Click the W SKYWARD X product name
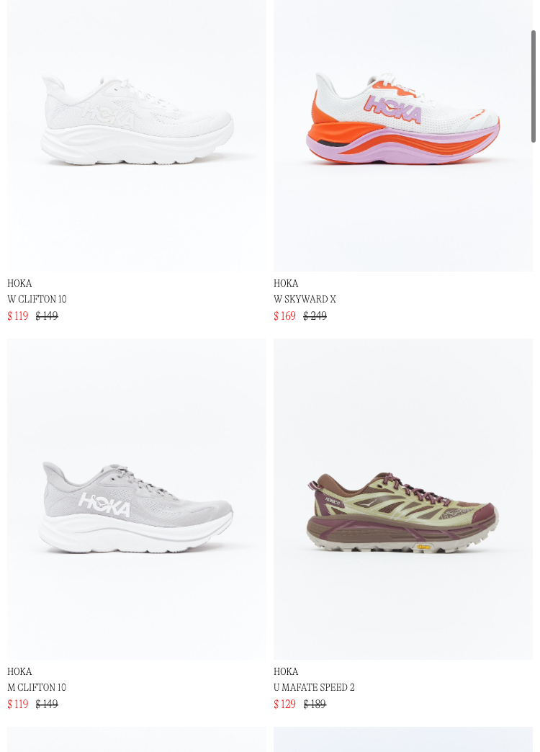540x752 pixels. (305, 299)
